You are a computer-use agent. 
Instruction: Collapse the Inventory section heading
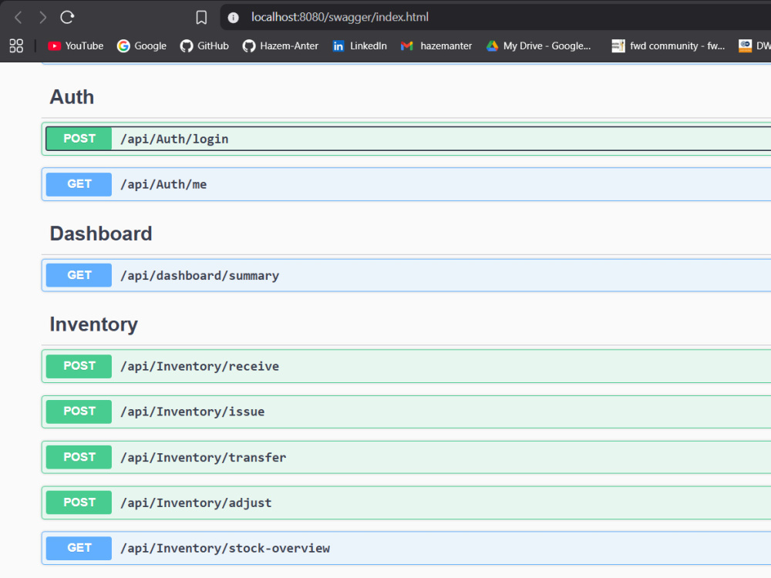(93, 324)
